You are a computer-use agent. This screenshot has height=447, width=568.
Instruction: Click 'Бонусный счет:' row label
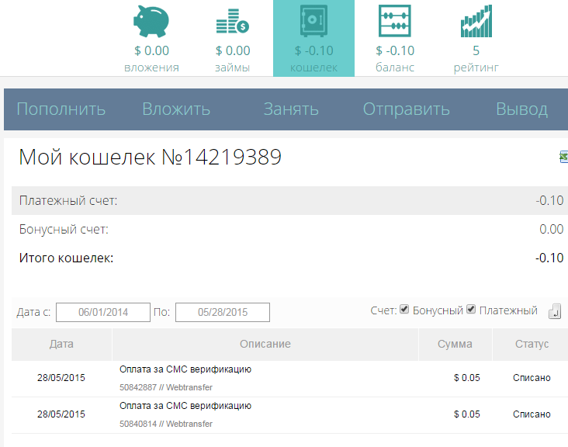64,229
